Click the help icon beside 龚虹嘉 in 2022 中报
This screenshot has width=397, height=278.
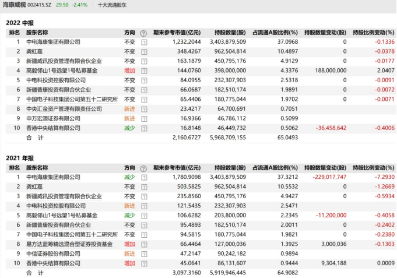click(x=144, y=52)
